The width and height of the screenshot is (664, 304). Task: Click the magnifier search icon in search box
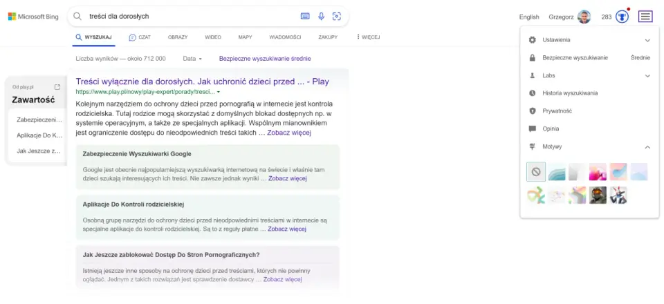click(77, 17)
